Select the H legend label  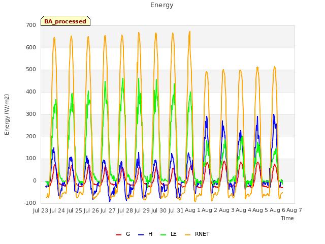[x=150, y=234]
